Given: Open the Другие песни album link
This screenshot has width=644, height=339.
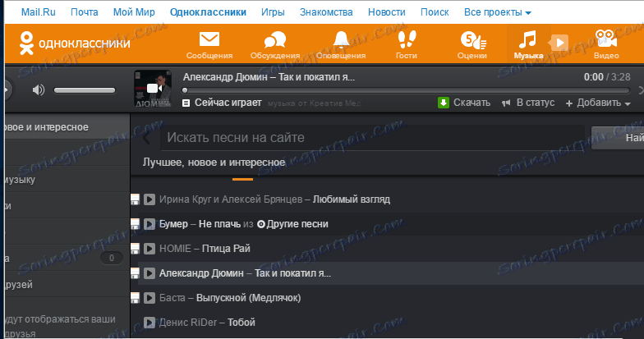Looking at the screenshot, I should [297, 224].
